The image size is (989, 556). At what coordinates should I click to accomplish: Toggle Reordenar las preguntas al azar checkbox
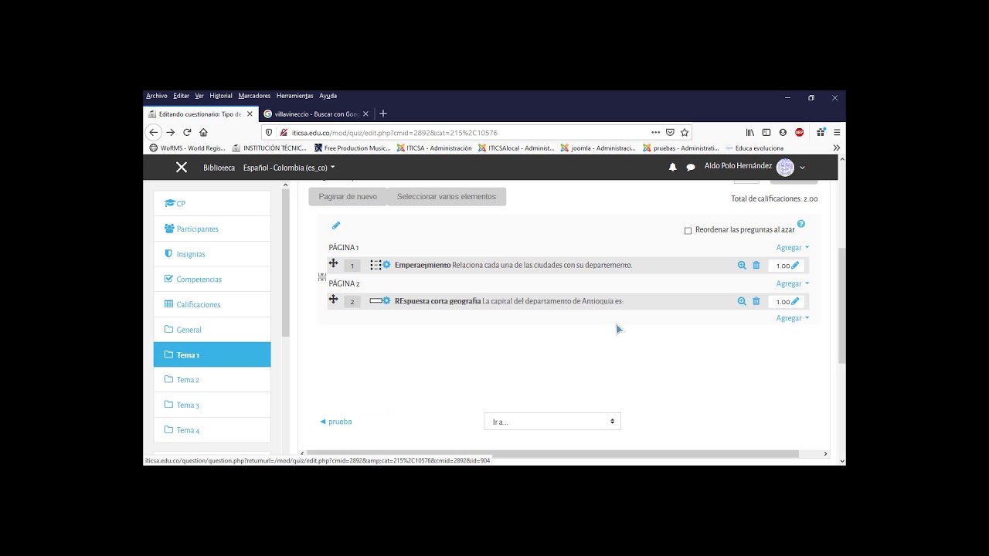coord(688,230)
